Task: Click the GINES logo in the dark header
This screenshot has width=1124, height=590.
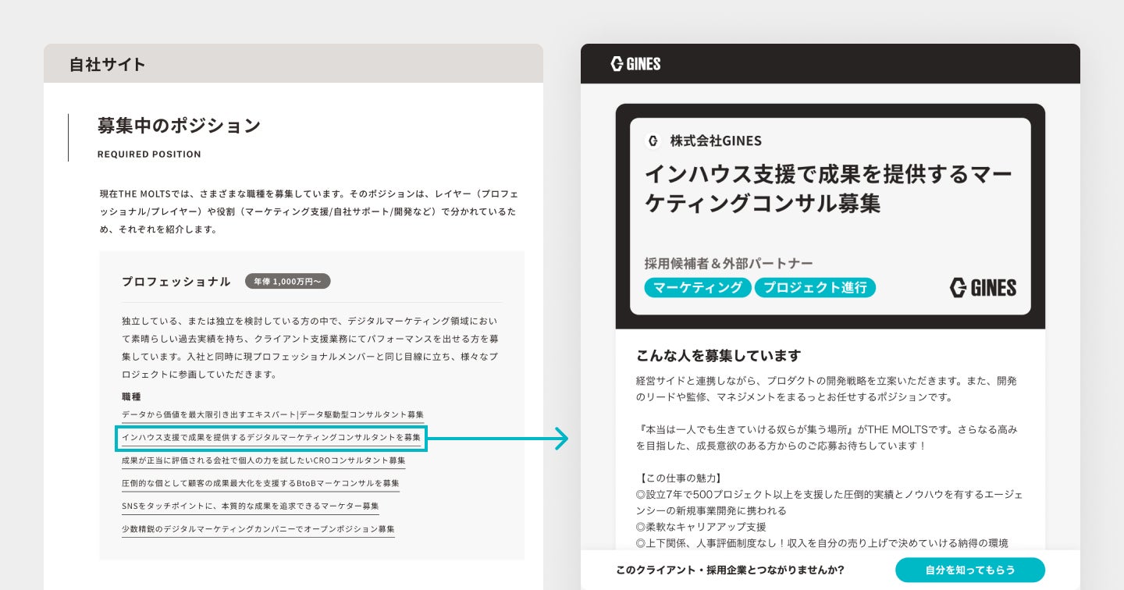Action: tap(635, 64)
